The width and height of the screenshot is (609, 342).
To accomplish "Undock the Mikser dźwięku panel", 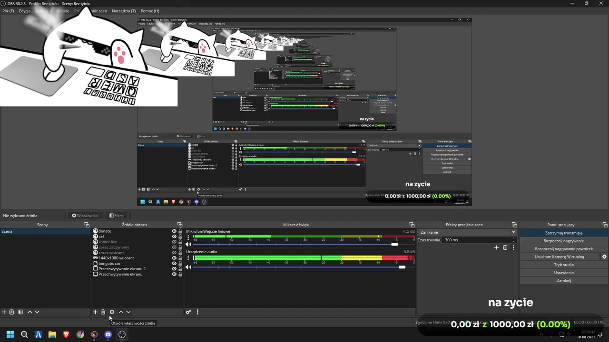I will pyautogui.click(x=412, y=225).
